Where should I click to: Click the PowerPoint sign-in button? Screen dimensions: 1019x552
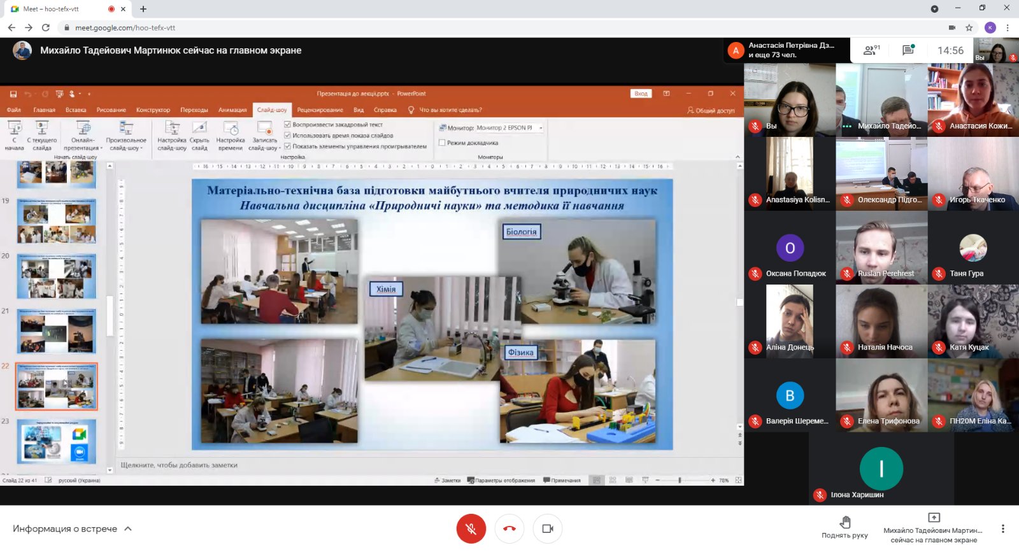(x=641, y=94)
